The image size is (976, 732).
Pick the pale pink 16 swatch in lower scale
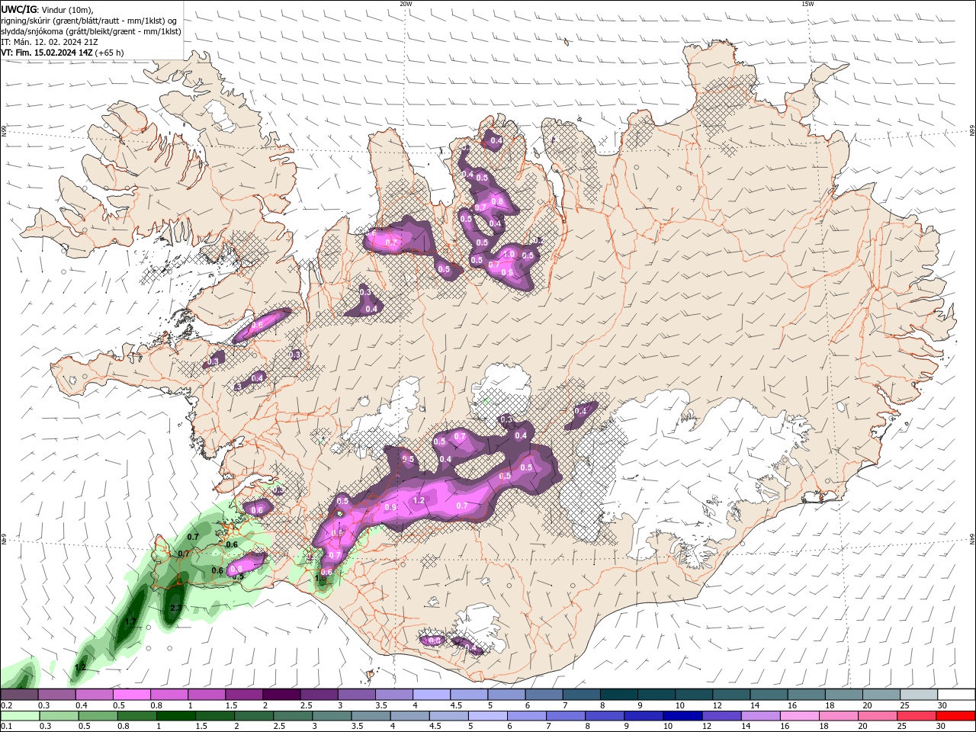799,716
